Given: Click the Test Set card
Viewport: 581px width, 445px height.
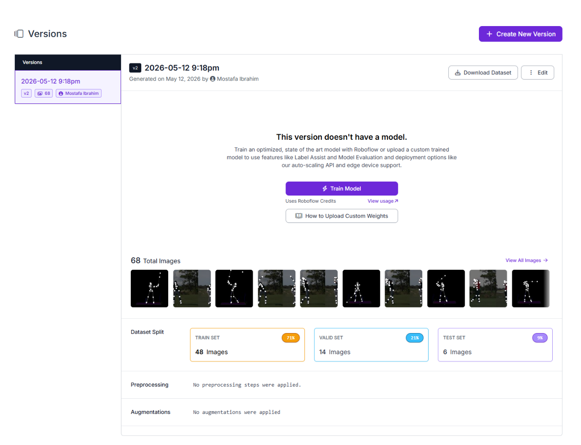Looking at the screenshot, I should pyautogui.click(x=495, y=345).
